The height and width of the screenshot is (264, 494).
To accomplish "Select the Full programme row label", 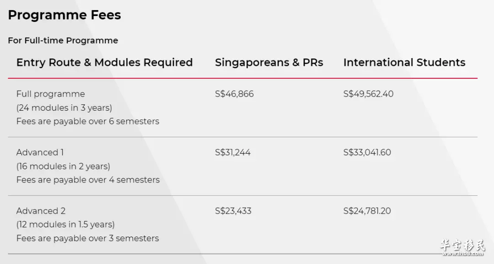I will tap(51, 94).
